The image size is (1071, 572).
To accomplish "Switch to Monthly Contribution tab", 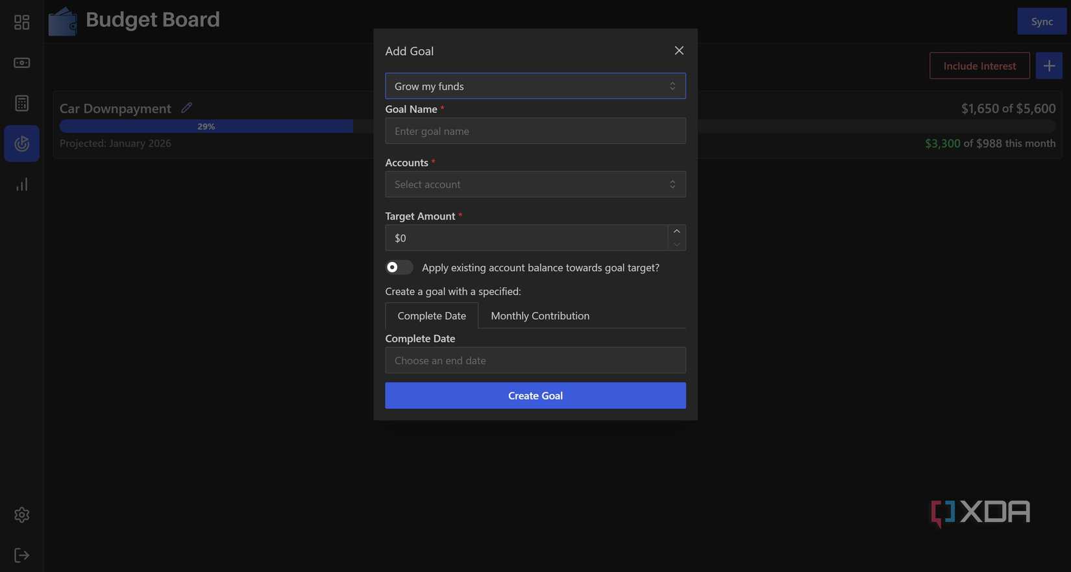I will pyautogui.click(x=540, y=315).
